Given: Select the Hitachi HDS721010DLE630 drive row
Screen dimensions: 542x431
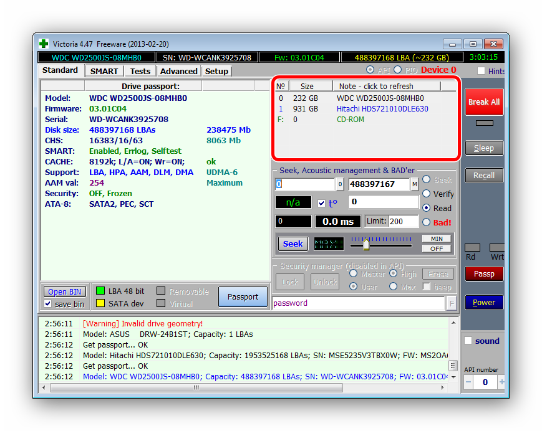Looking at the screenshot, I should 382,109.
